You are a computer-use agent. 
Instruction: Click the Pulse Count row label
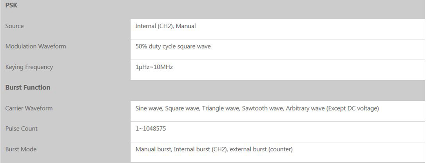click(x=22, y=129)
